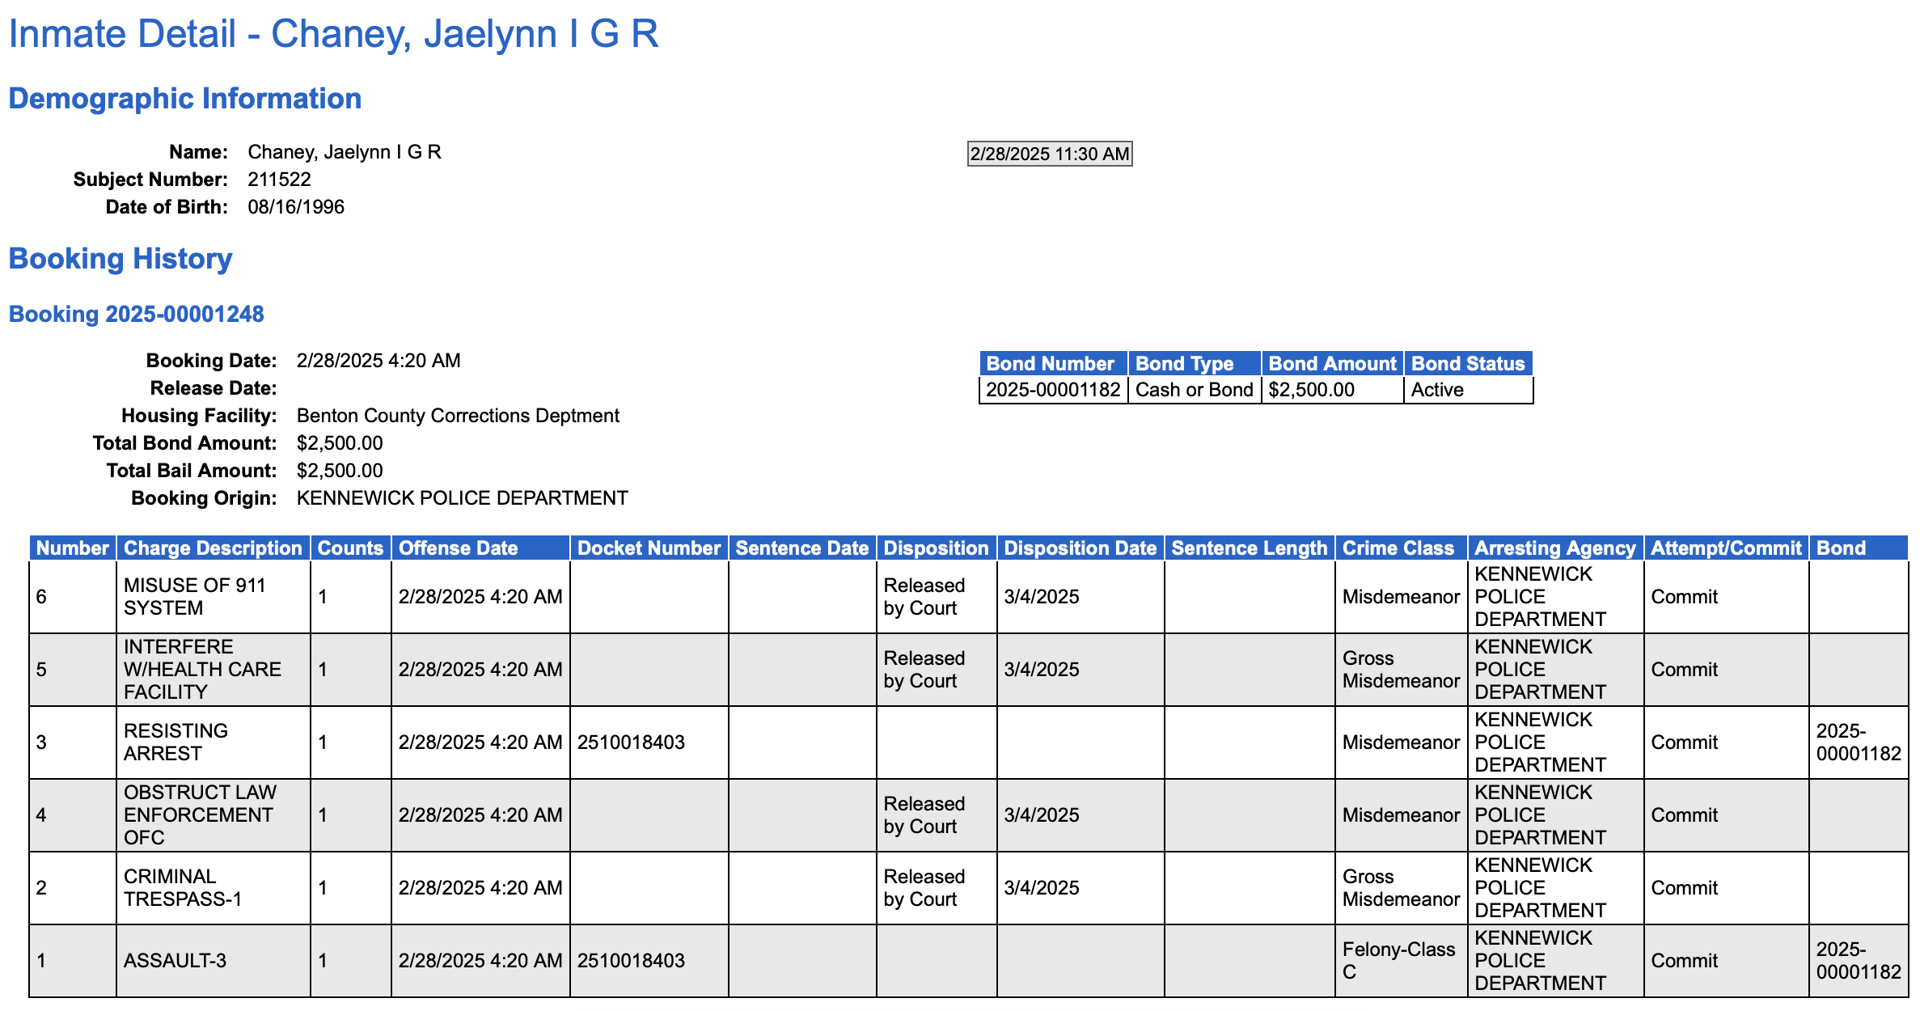Click the Bond Amount column header
Image resolution: width=1920 pixels, height=1011 pixels.
(1332, 364)
